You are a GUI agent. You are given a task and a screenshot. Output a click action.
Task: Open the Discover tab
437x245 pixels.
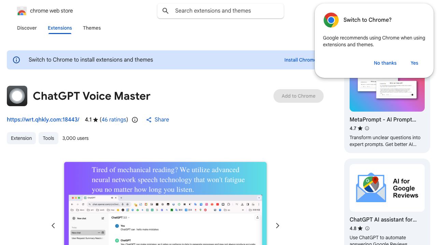(27, 28)
